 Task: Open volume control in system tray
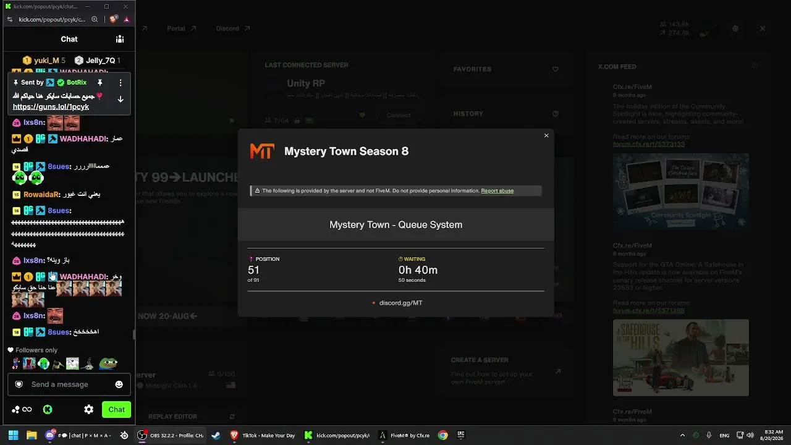click(750, 435)
